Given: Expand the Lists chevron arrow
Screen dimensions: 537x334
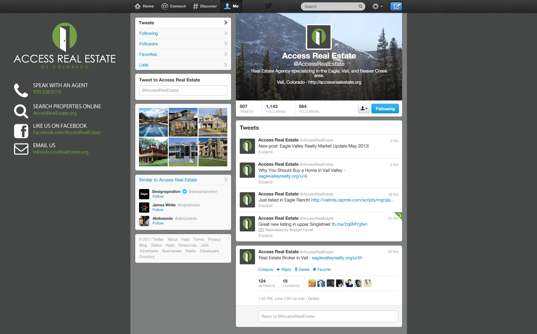Looking at the screenshot, I should click(226, 65).
